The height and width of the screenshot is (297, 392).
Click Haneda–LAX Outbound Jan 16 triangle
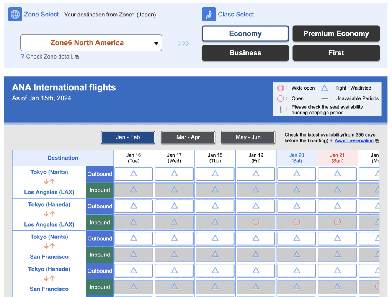(134, 206)
